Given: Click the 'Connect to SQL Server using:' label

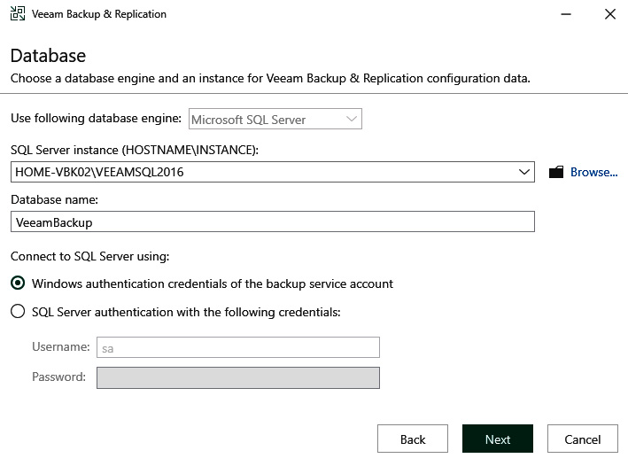Looking at the screenshot, I should 90,256.
